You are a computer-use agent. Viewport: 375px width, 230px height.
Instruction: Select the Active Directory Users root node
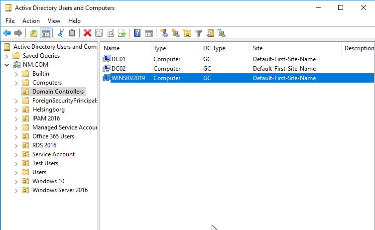(55, 47)
